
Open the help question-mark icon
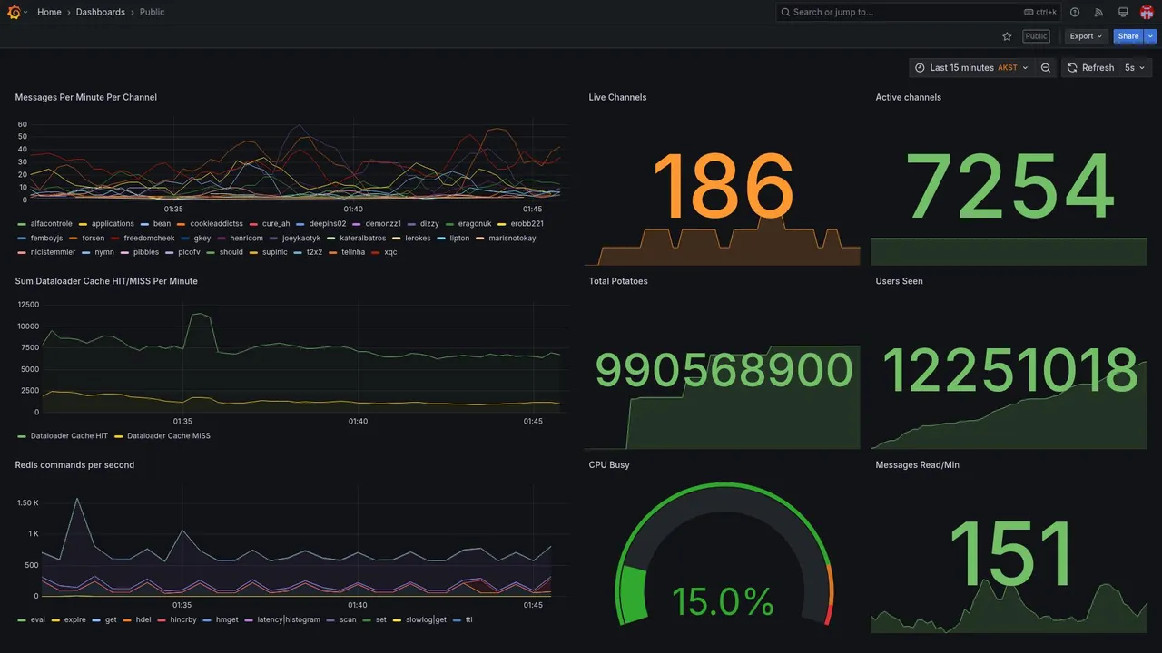coord(1075,12)
